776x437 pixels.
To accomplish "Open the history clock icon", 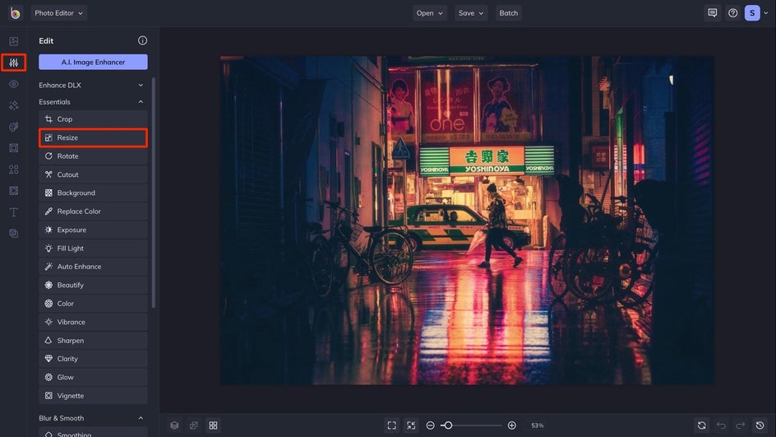I will 760,425.
